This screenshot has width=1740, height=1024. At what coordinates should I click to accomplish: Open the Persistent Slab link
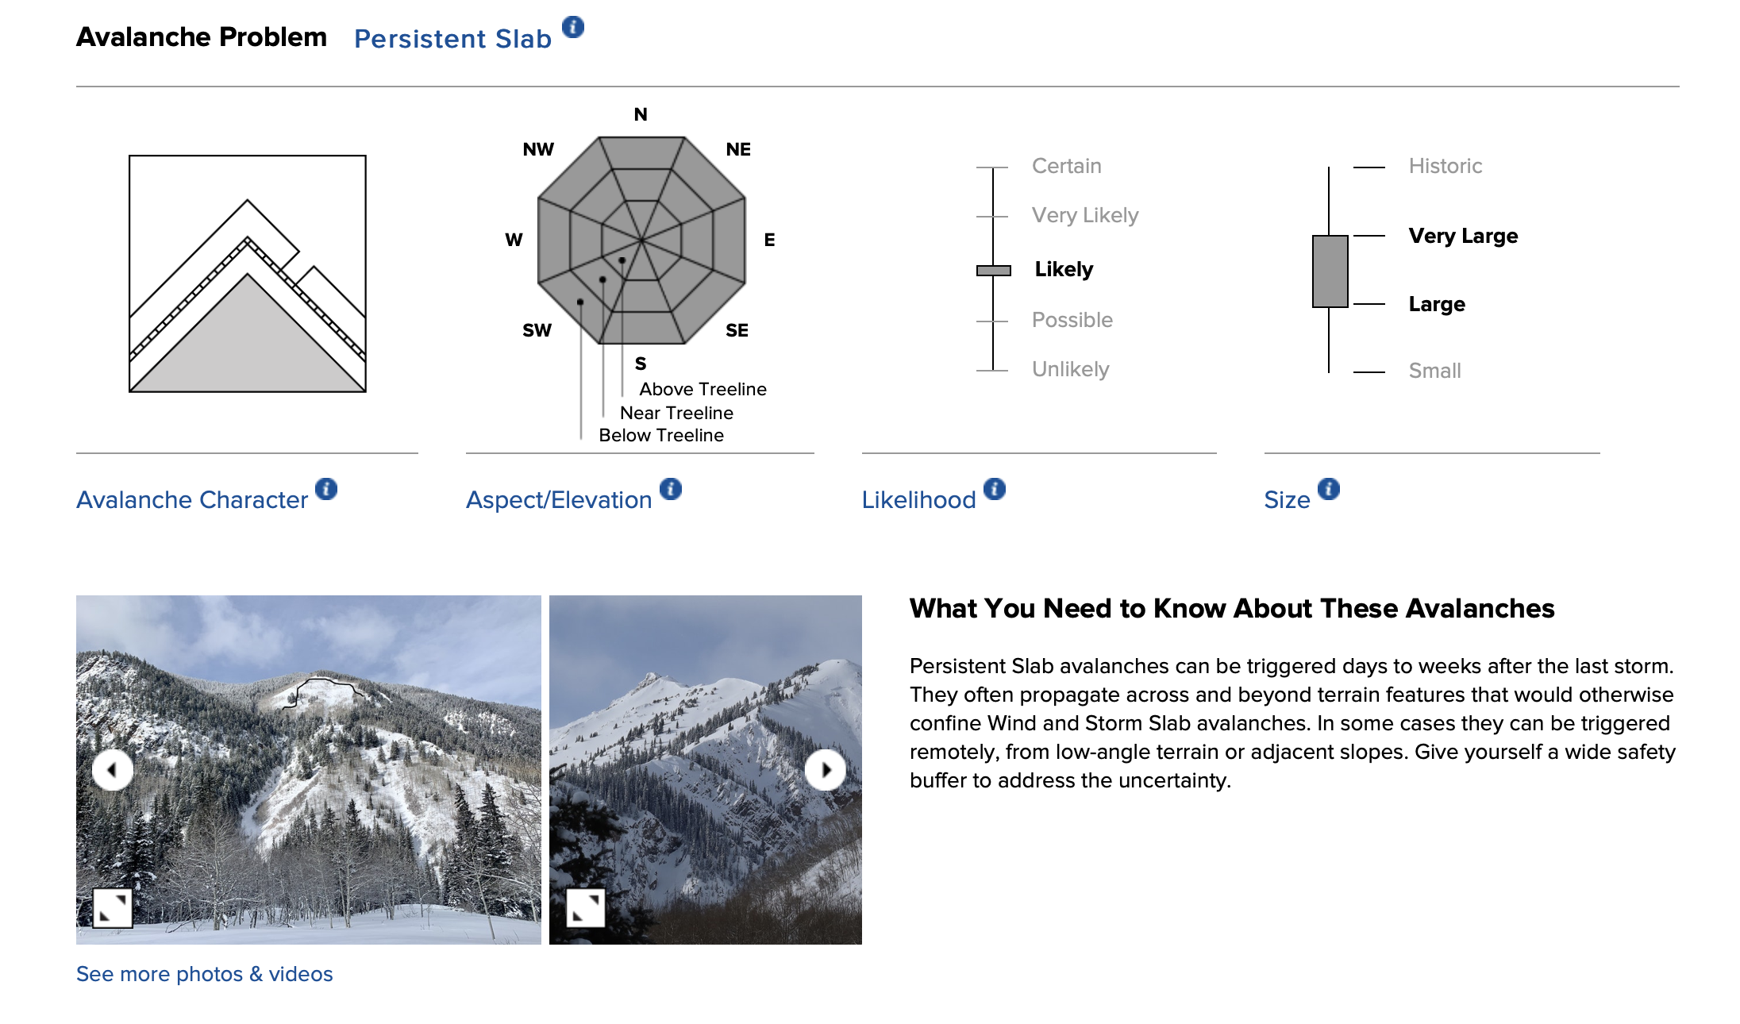(452, 39)
